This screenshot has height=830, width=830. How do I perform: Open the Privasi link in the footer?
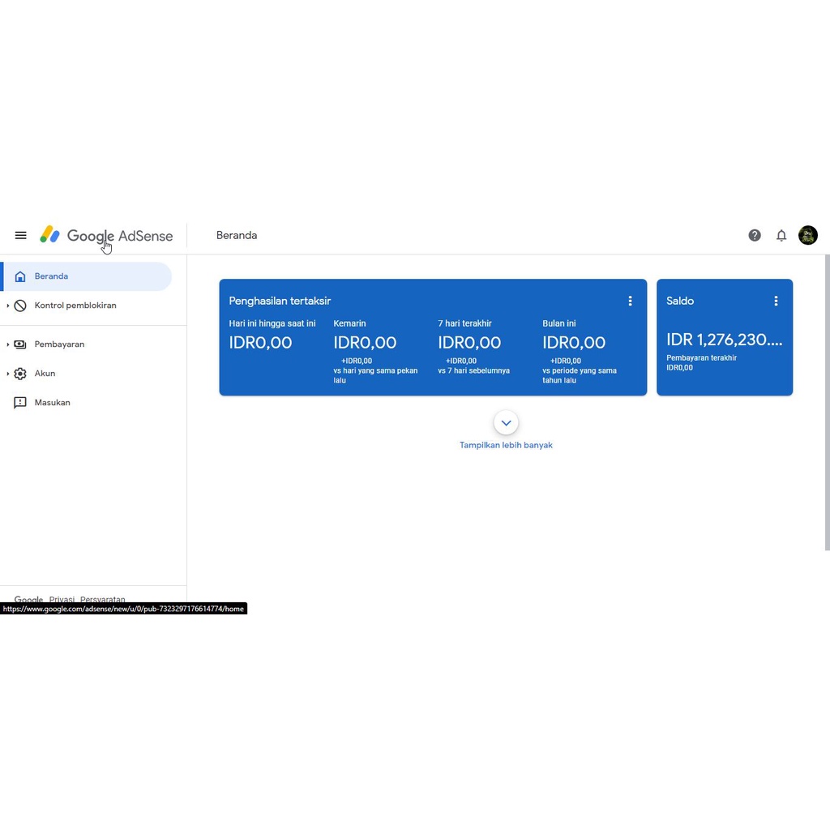click(61, 599)
